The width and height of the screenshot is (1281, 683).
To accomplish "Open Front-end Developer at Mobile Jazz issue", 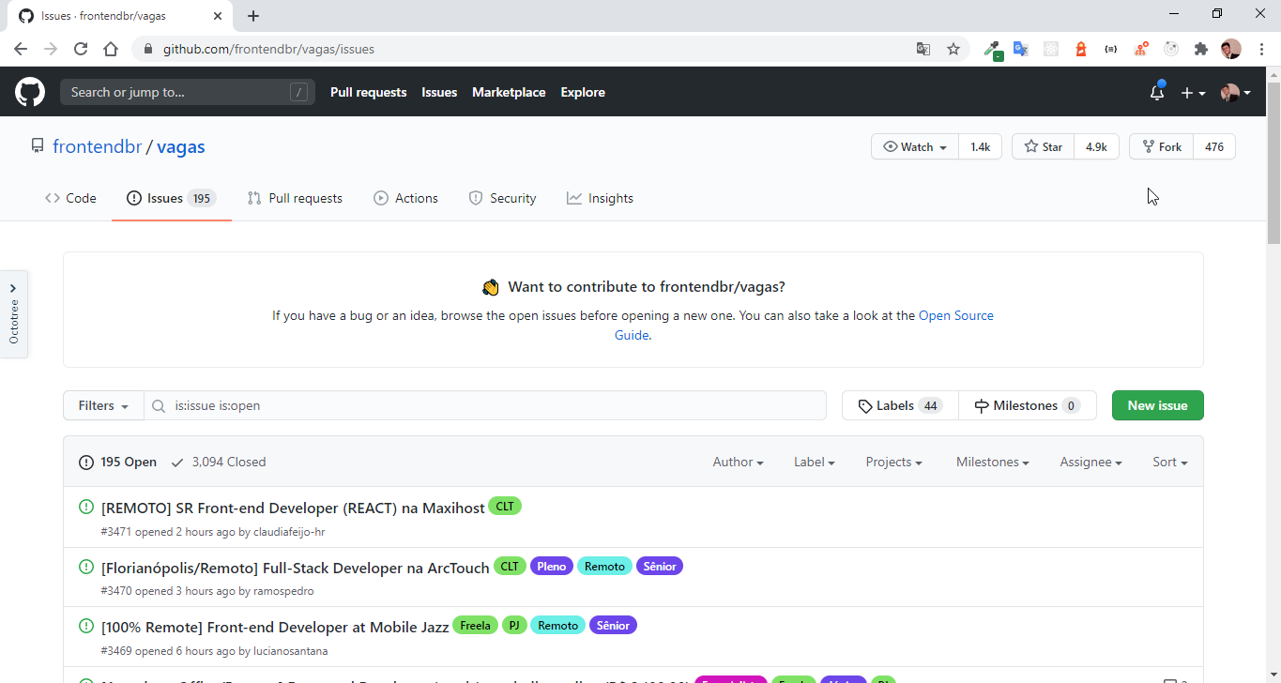I will point(275,626).
